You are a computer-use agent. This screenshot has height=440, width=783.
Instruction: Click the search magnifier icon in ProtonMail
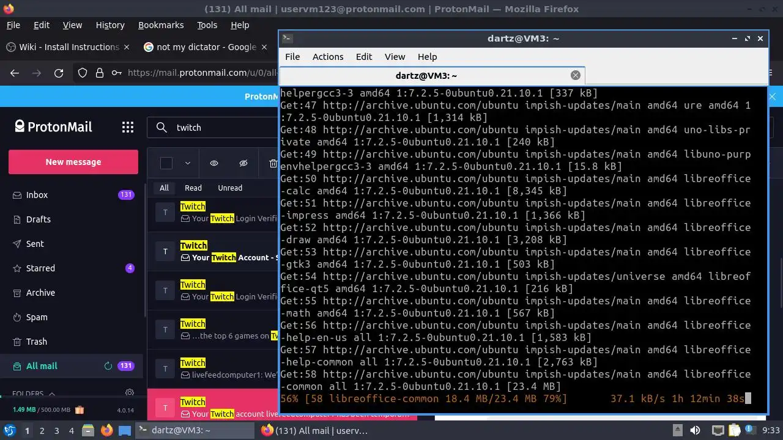point(161,127)
